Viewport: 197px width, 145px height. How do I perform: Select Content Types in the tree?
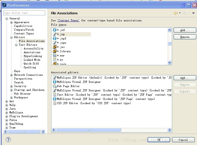coord(24,34)
